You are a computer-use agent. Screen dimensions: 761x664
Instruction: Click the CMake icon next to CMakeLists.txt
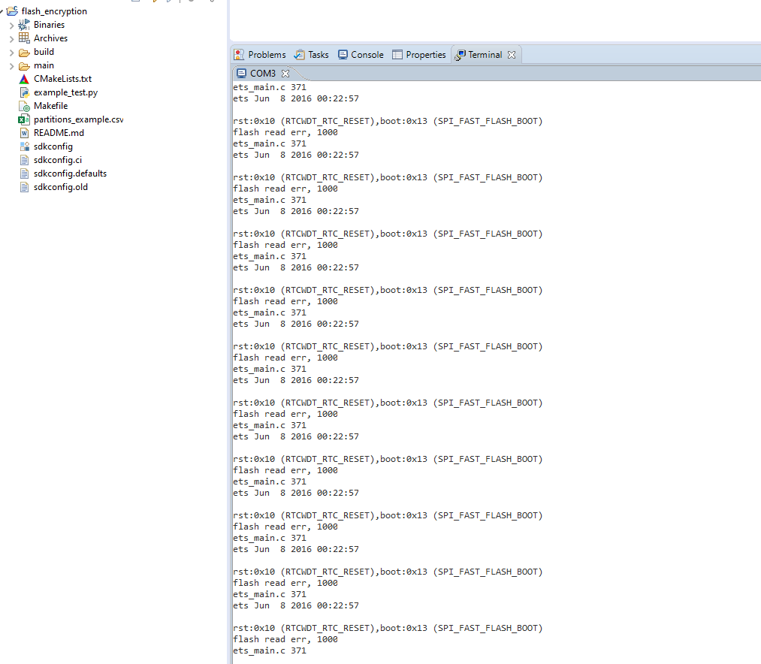pos(25,78)
